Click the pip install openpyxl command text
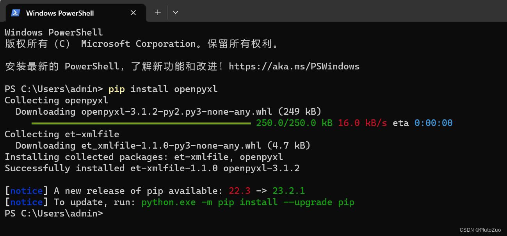507x236 pixels. pos(163,89)
